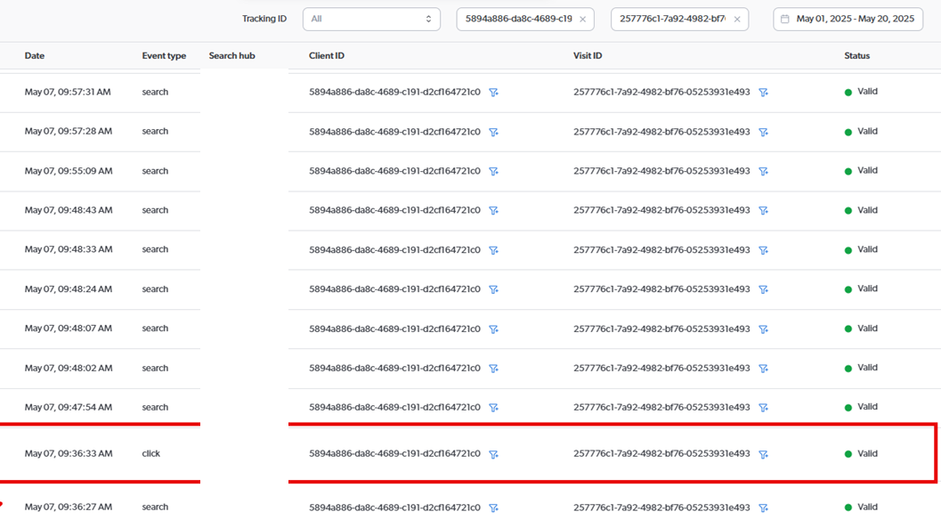
Task: Filter by Visit ID on 09:55:09 AM row
Action: [x=763, y=172]
